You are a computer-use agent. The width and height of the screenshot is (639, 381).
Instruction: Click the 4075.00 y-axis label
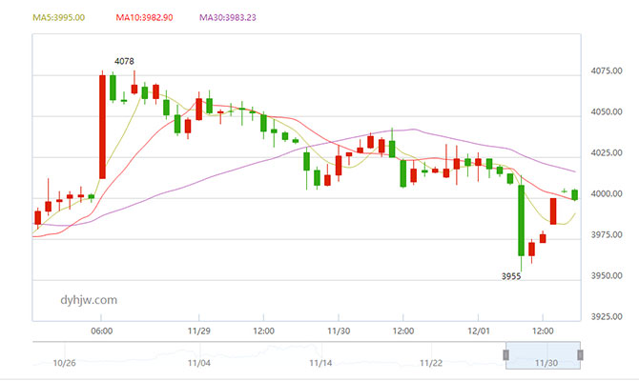click(x=607, y=70)
